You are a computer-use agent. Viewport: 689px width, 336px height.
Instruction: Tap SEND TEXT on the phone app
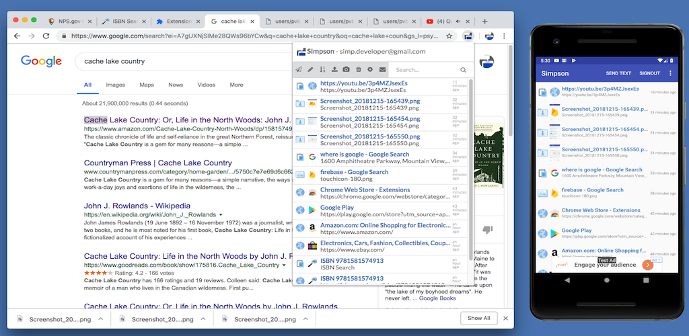(x=618, y=73)
